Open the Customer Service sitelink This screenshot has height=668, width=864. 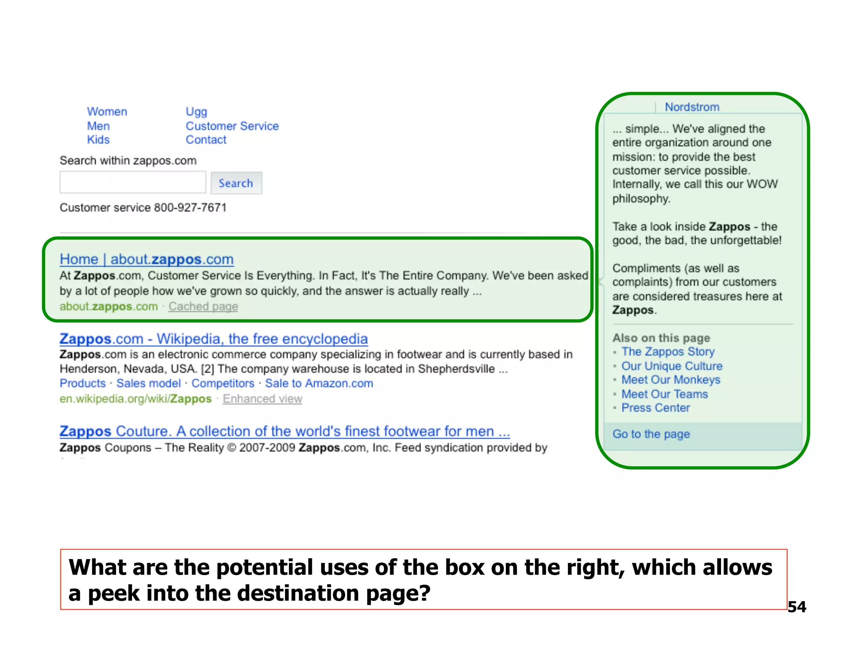232,126
